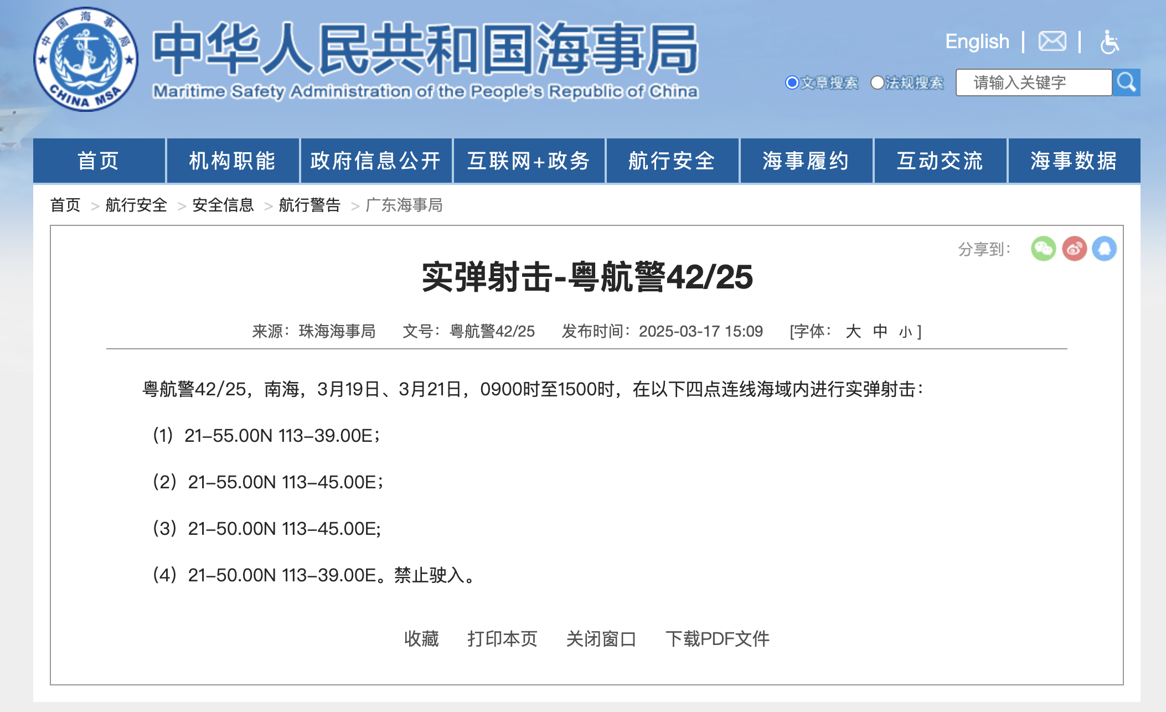Open the accessibility wheelchair icon
This screenshot has height=712, width=1166.
[1109, 42]
